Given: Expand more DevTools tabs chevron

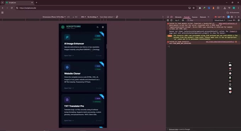Looking at the screenshot, I should coord(208,17).
